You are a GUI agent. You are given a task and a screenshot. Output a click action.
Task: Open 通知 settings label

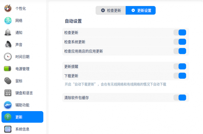(x=19, y=33)
